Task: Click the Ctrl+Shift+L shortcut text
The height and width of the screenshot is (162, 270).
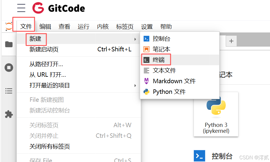Action: (114, 49)
